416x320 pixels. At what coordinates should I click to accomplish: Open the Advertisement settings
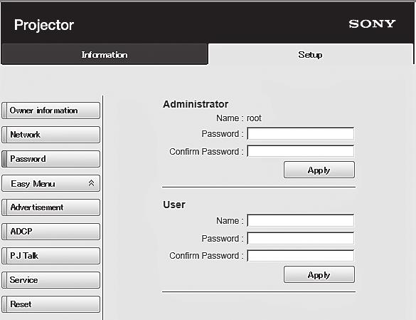pyautogui.click(x=51, y=207)
